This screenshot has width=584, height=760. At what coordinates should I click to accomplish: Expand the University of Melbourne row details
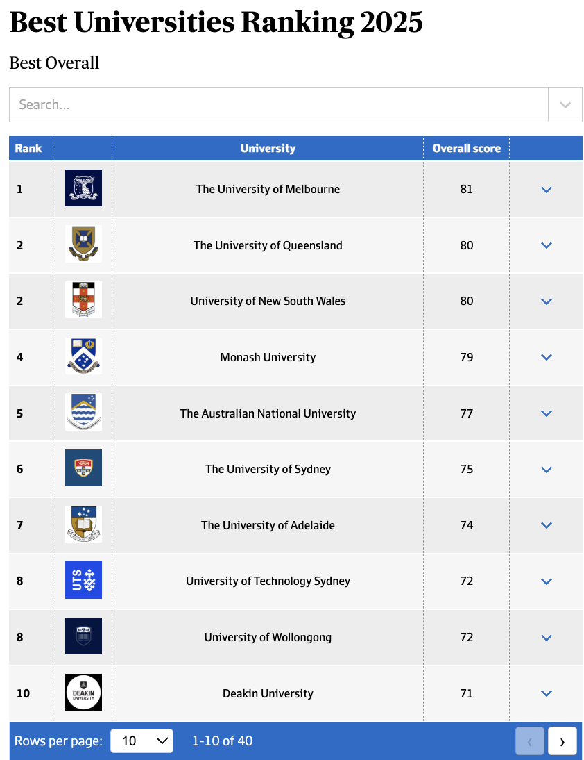(x=546, y=189)
